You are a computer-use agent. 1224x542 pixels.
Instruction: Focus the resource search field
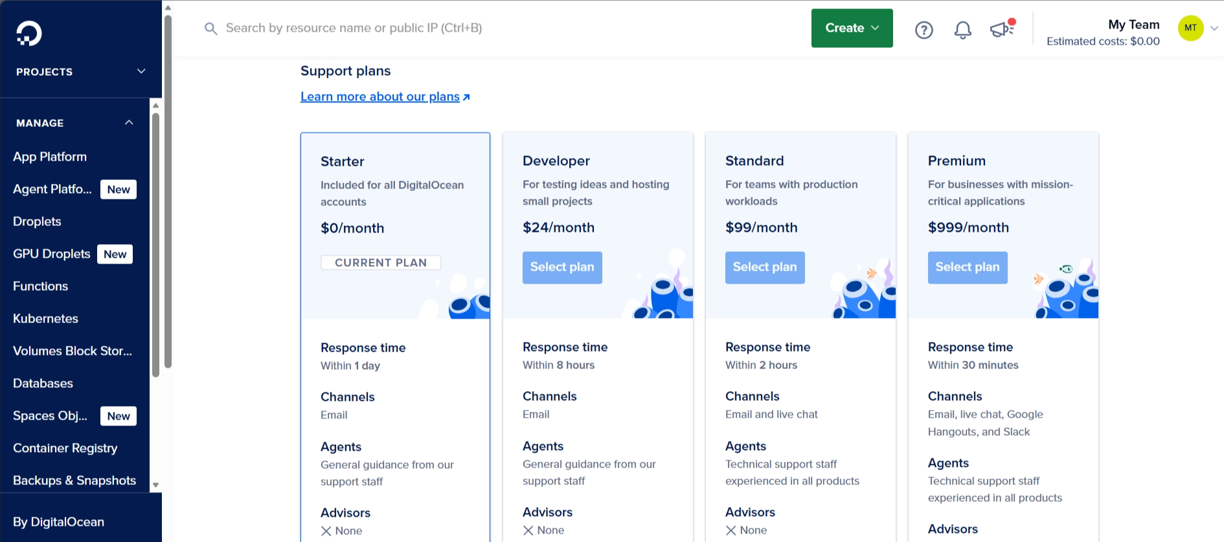pyautogui.click(x=354, y=28)
